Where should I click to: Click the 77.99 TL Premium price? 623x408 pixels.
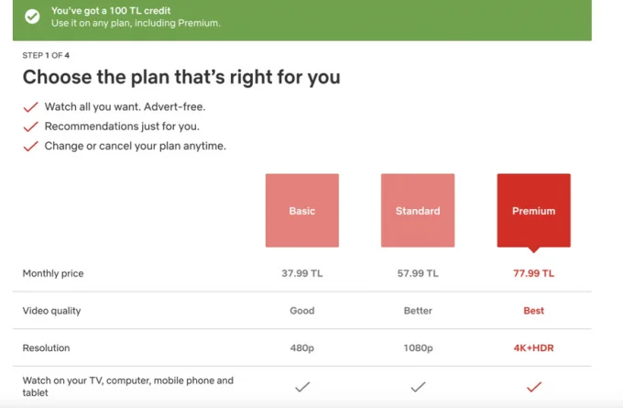(x=533, y=273)
